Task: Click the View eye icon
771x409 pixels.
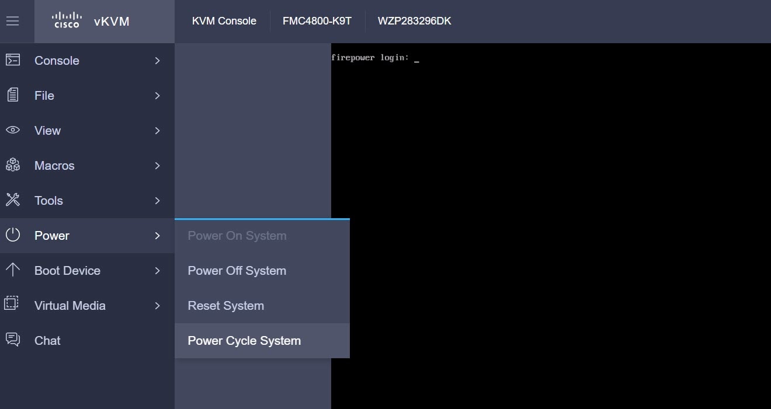Action: tap(13, 130)
